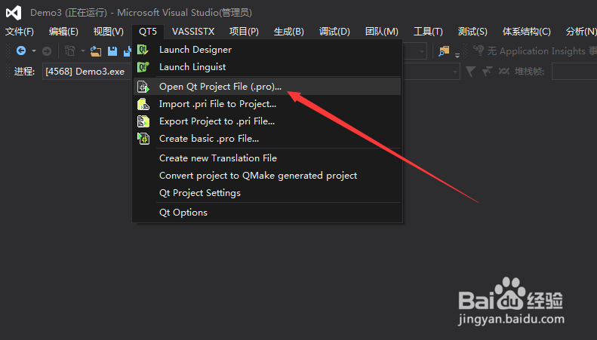Click the Export Project to .pri icon

143,121
